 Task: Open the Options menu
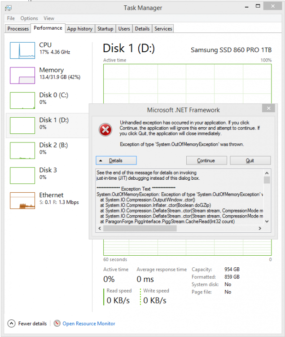(x=29, y=18)
